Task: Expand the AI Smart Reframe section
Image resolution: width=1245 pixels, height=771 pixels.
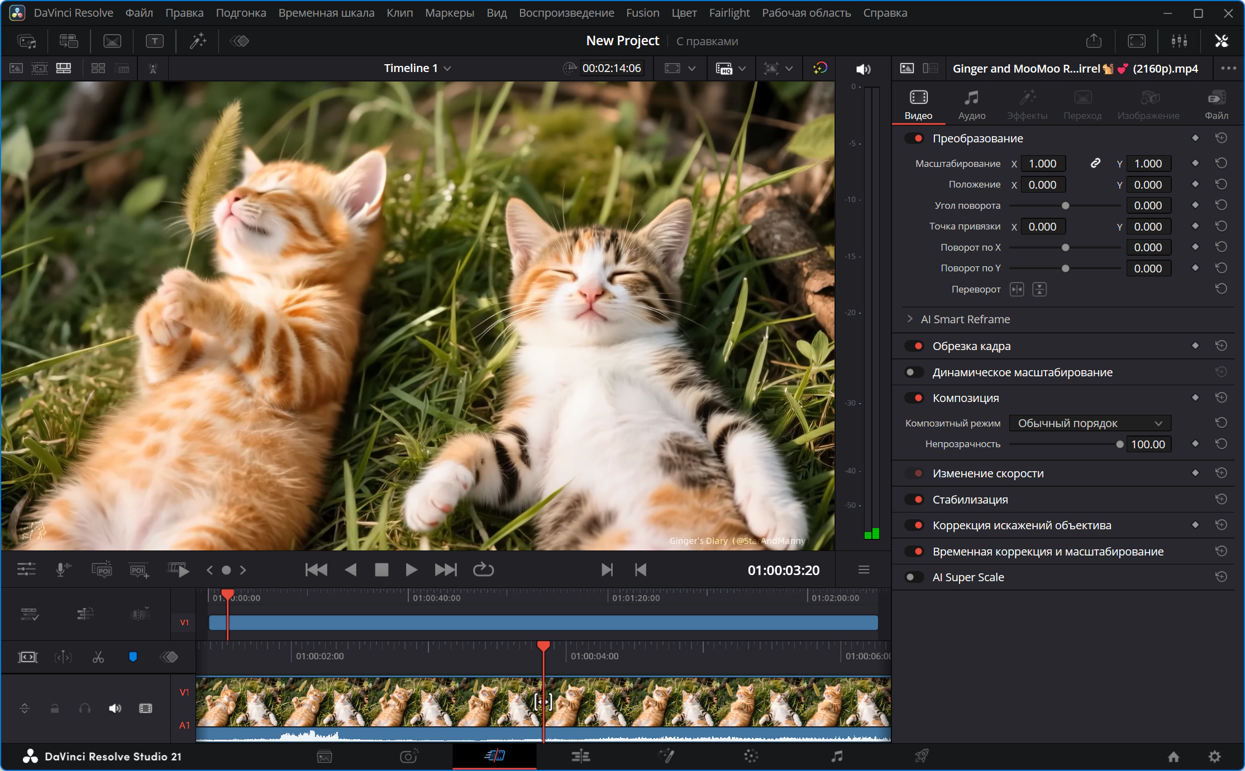Action: click(910, 319)
